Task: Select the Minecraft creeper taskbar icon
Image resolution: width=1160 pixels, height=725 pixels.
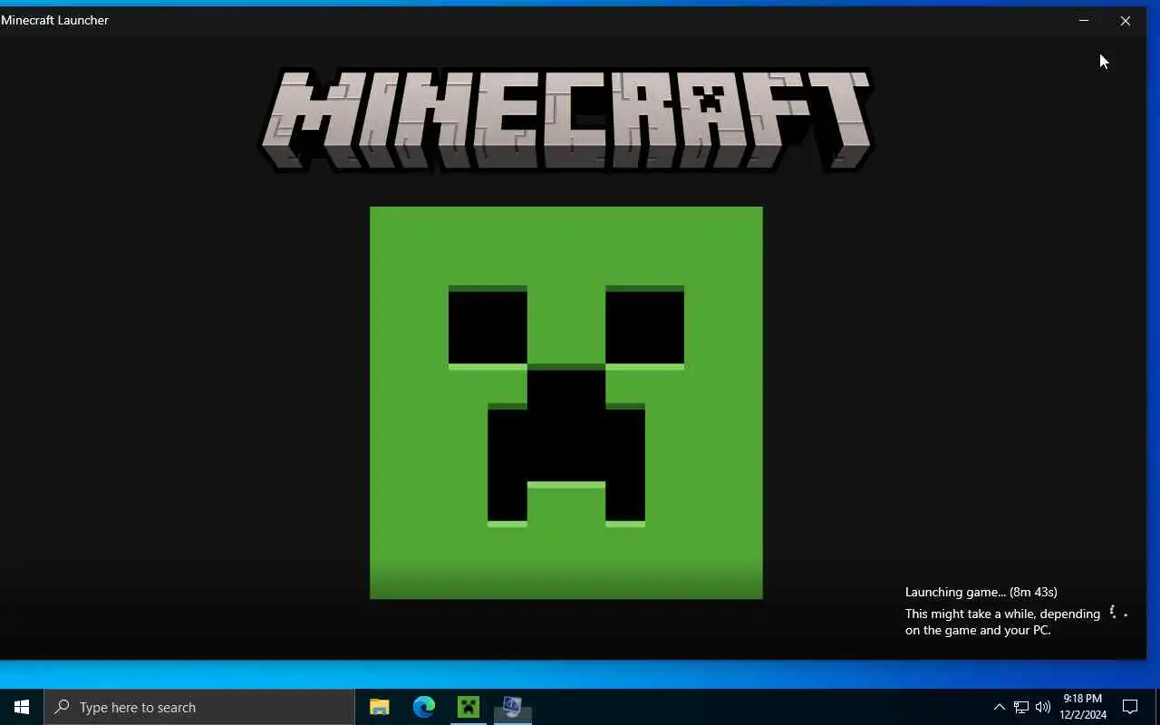Action: [x=469, y=707]
